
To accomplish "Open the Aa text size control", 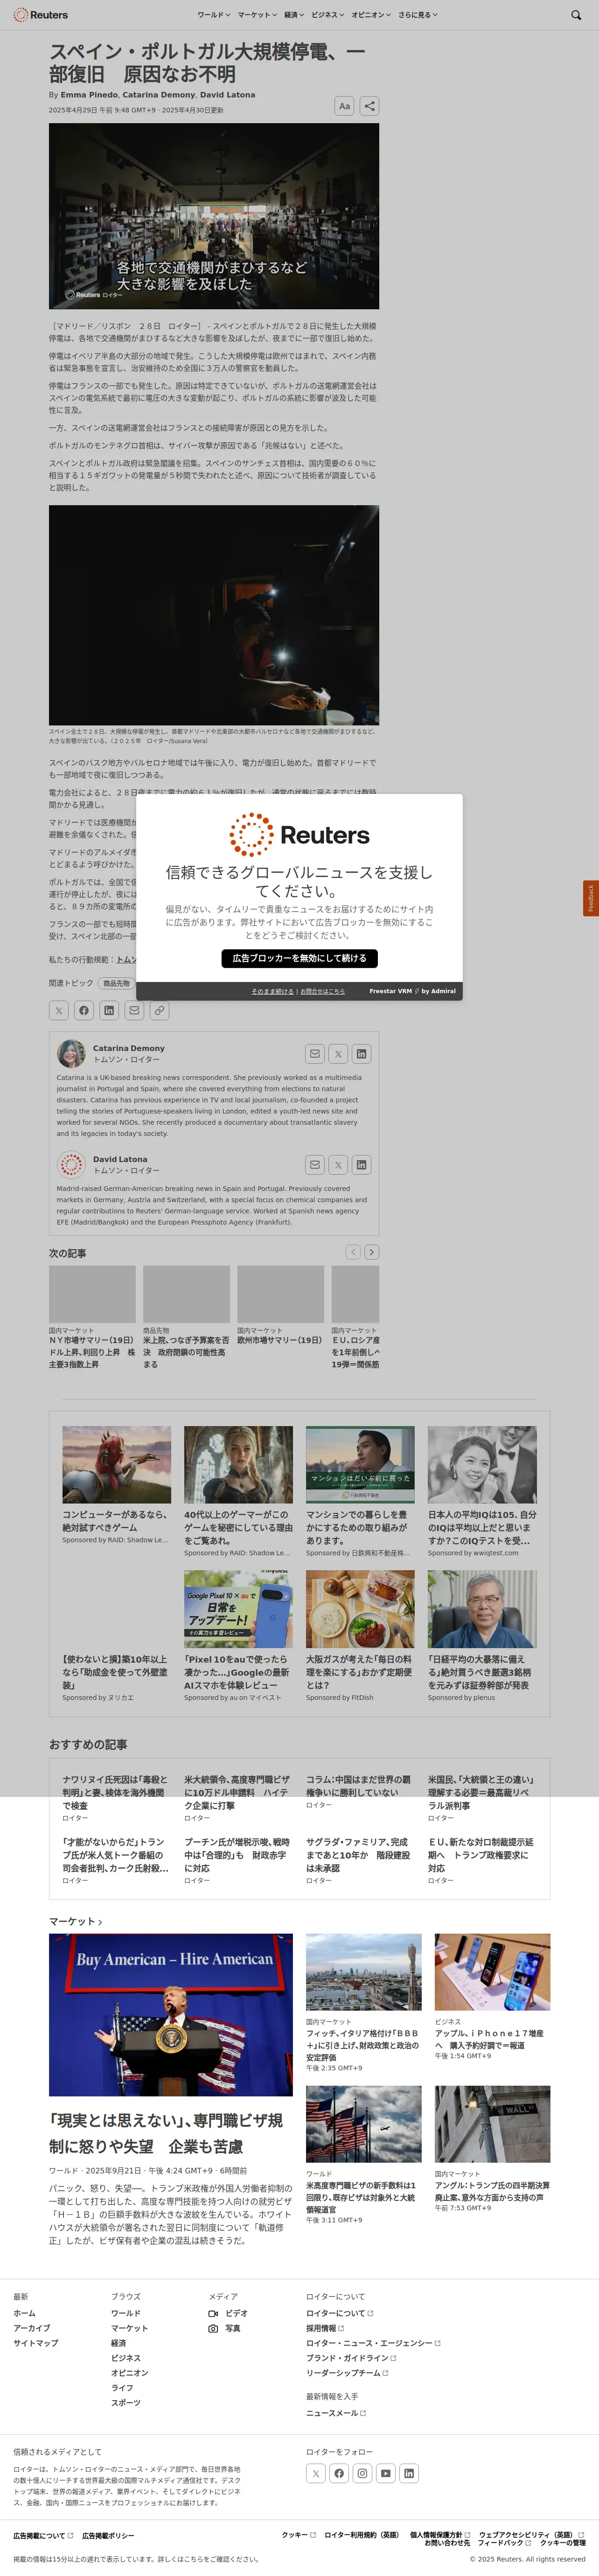I will [x=344, y=106].
